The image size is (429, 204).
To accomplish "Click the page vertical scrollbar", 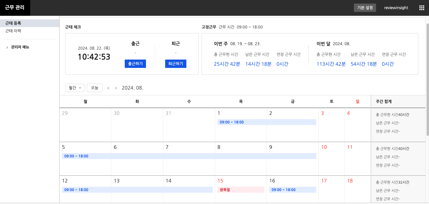I will 427,77.
